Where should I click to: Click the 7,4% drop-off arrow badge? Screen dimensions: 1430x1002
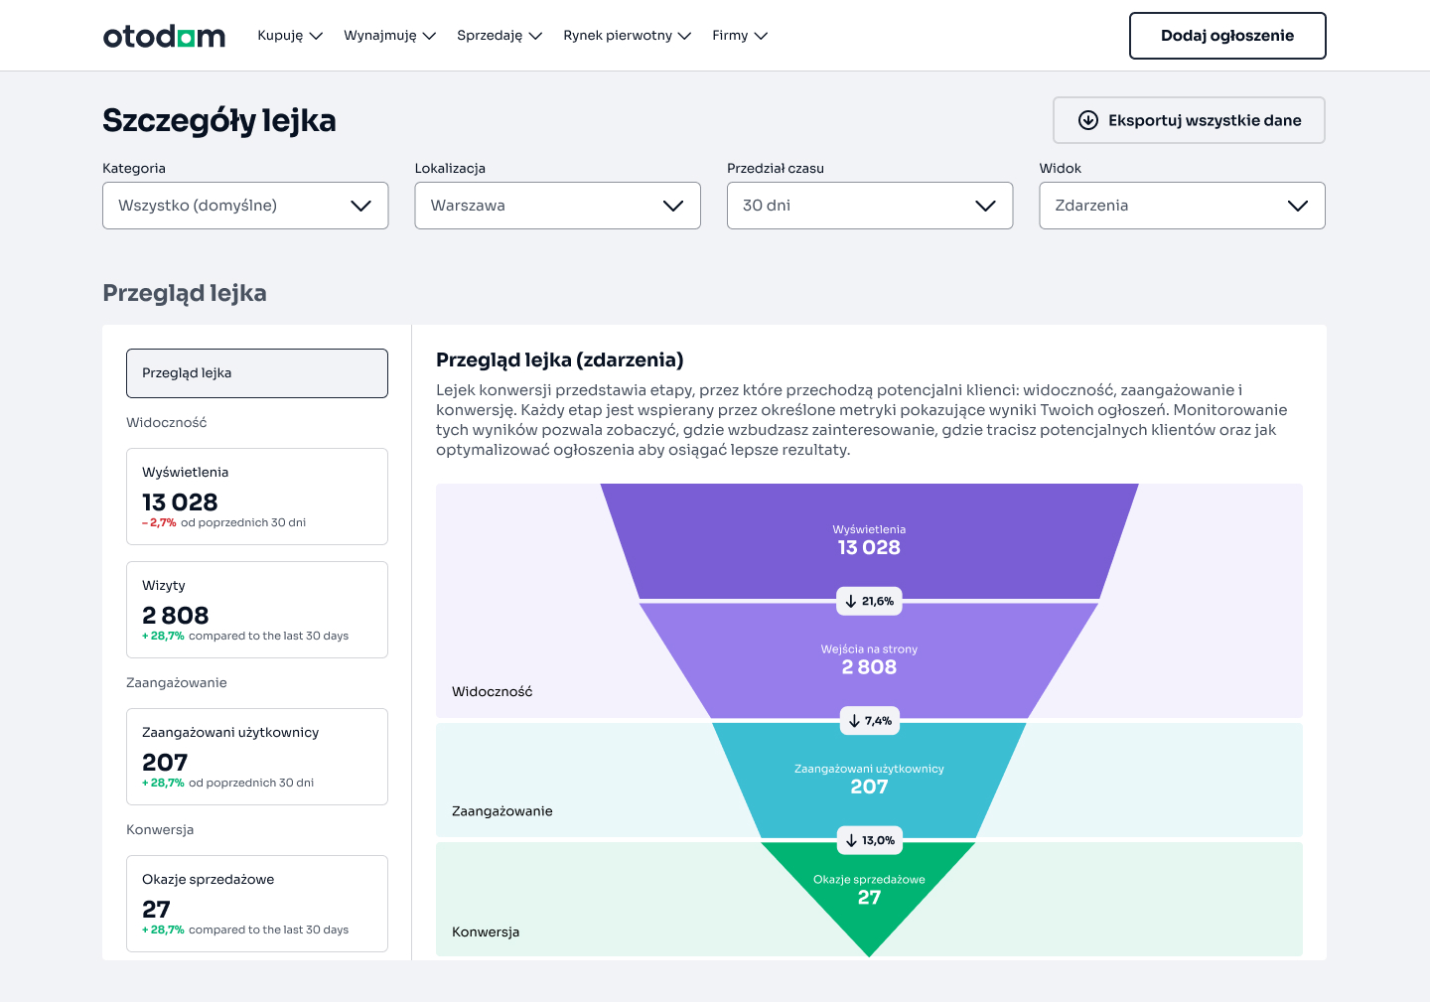coord(869,721)
